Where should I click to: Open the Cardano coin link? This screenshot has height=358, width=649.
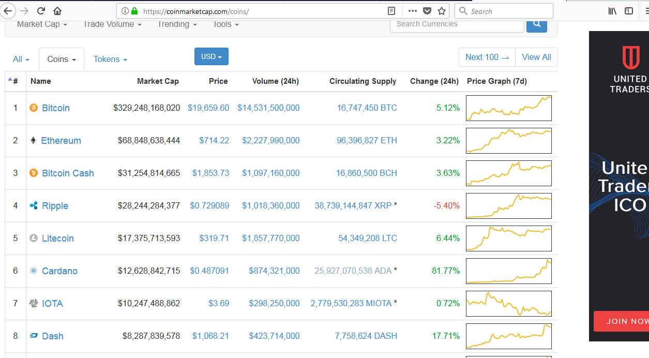60,271
